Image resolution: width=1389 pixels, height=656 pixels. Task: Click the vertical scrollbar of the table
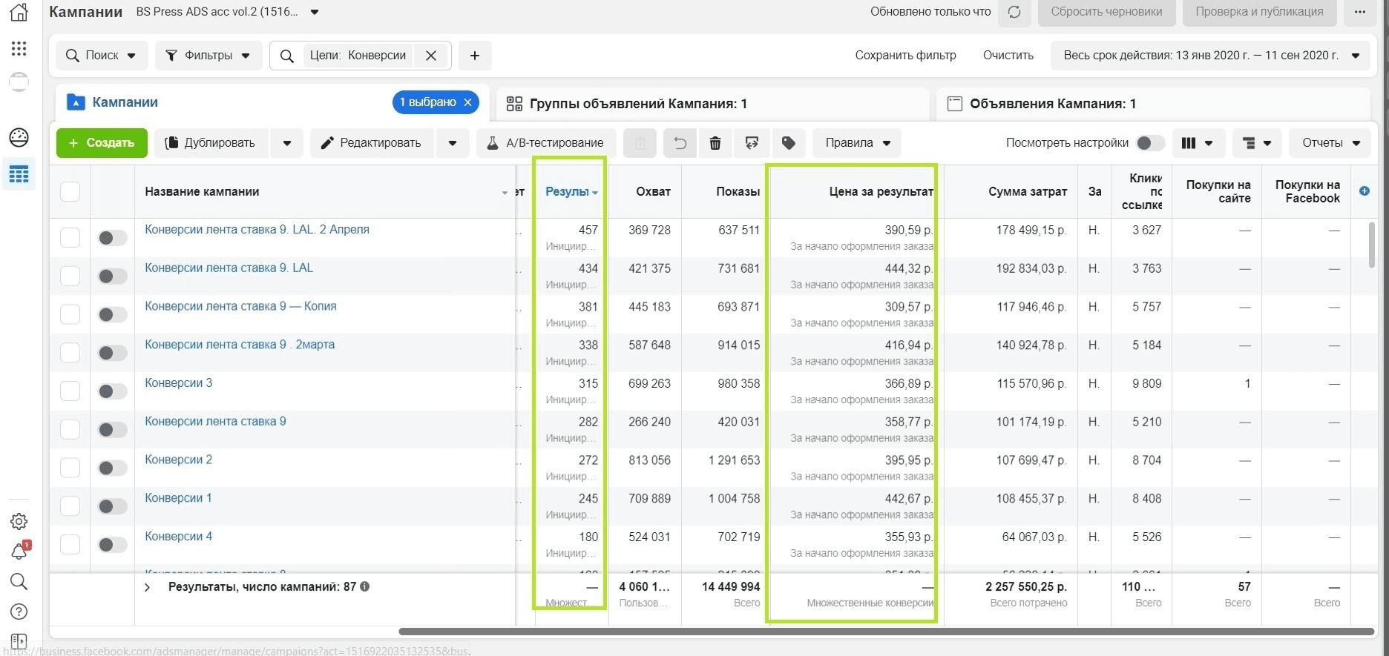coord(1371,245)
